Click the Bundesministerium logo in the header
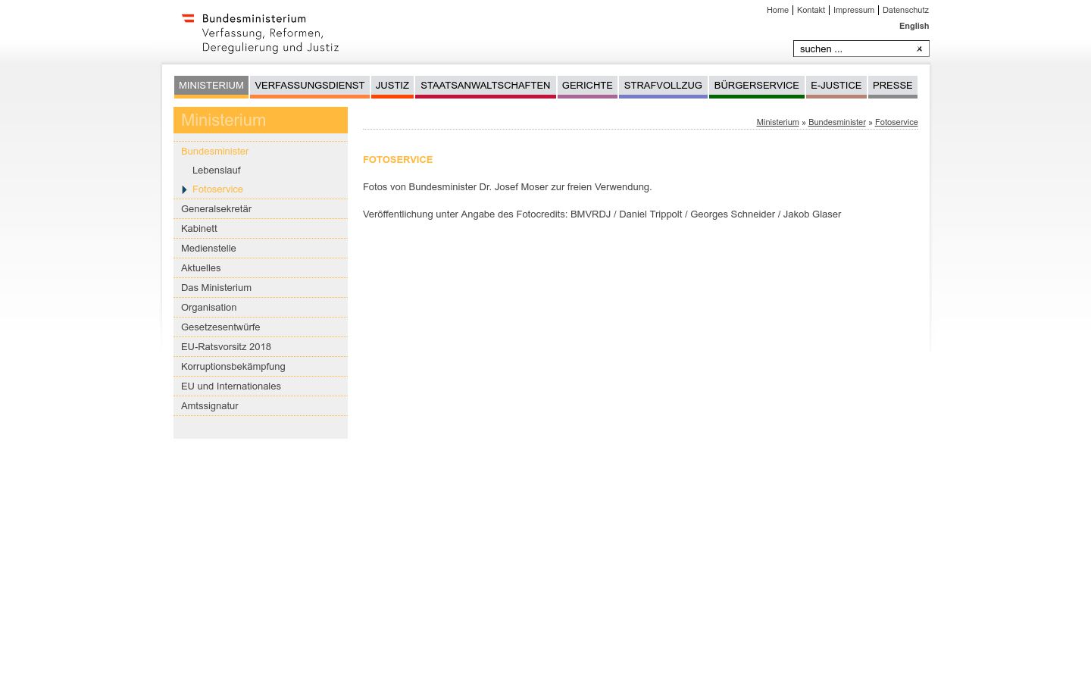The image size is (1091, 682). pyautogui.click(x=260, y=33)
